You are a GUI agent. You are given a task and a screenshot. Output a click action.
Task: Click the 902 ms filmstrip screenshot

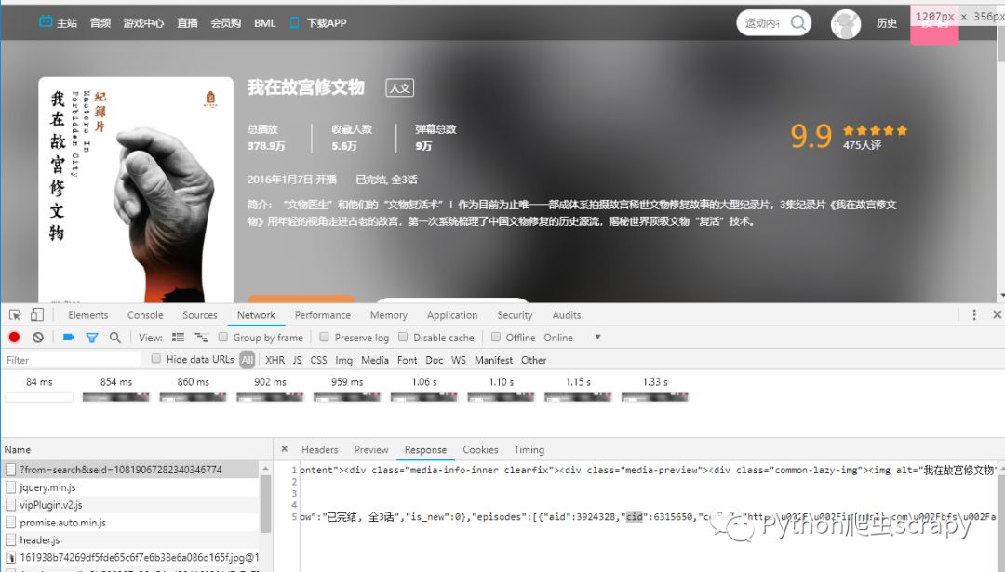[x=270, y=397]
